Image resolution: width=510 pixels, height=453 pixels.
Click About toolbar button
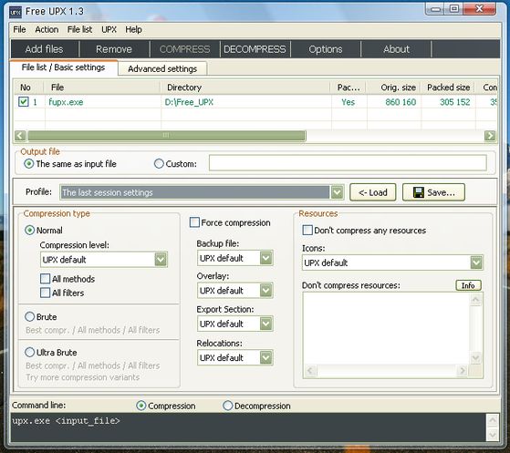[x=396, y=49]
